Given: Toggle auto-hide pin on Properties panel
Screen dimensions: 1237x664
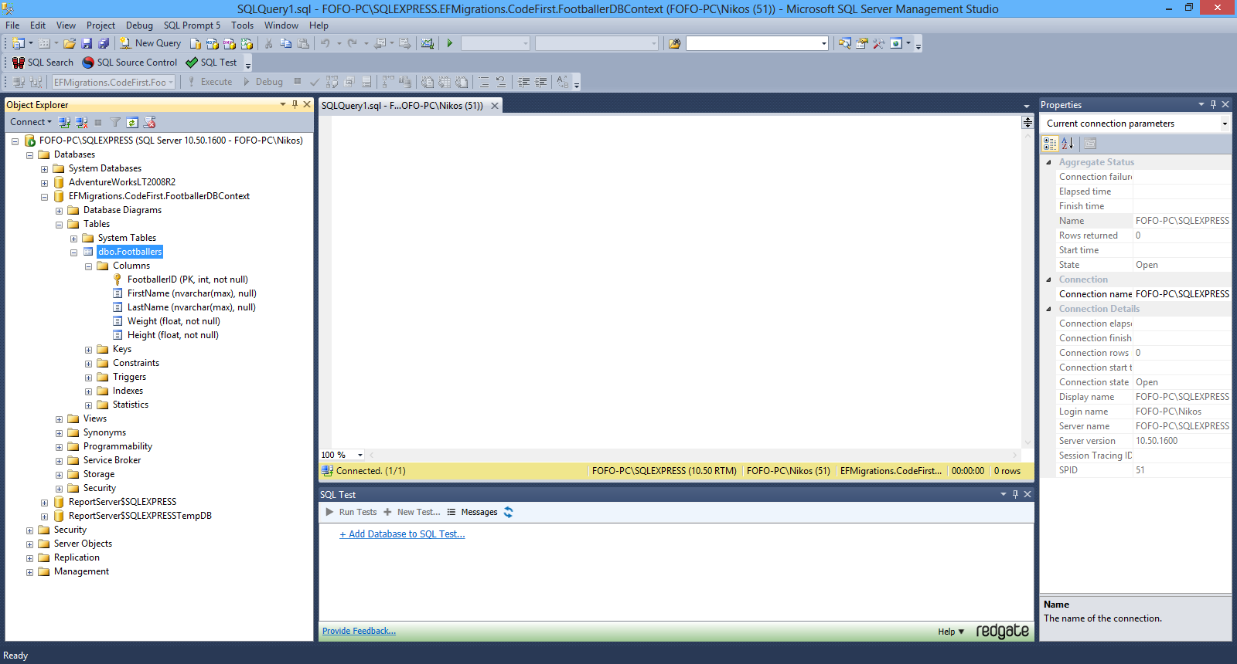Looking at the screenshot, I should pos(1213,104).
